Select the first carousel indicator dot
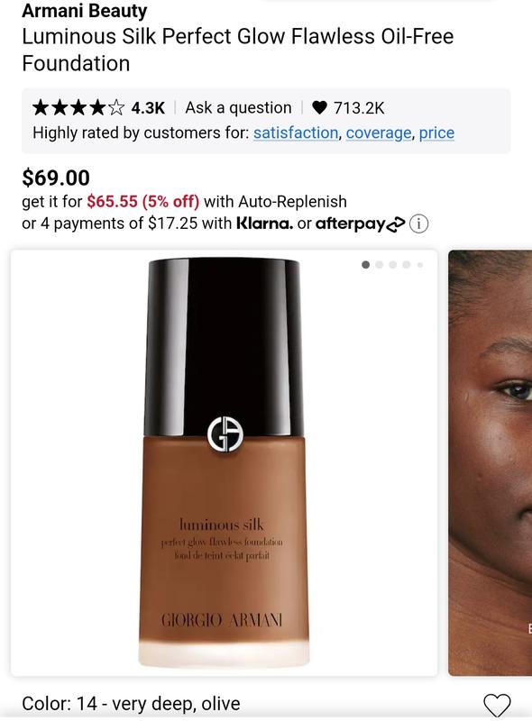Screen dimensions: 532x721 coord(366,264)
